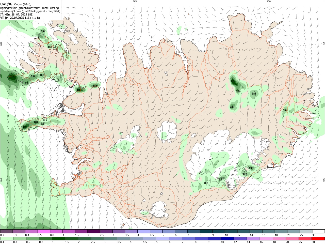This screenshot has height=244, width=325.
Task: Click the '0.4' legend scale number
Action: point(27,235)
